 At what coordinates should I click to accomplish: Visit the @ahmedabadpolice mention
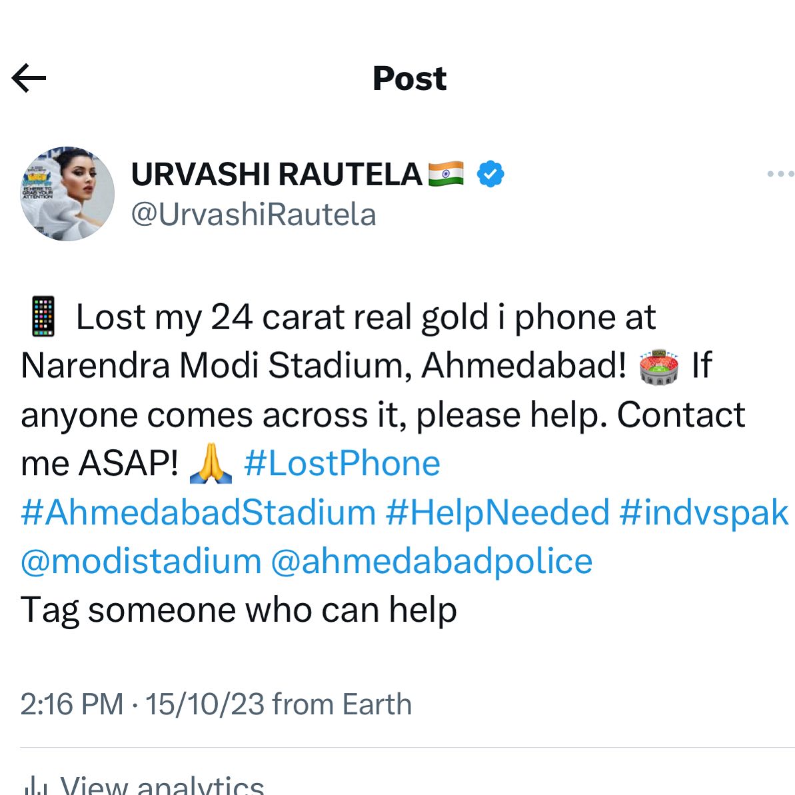[431, 561]
